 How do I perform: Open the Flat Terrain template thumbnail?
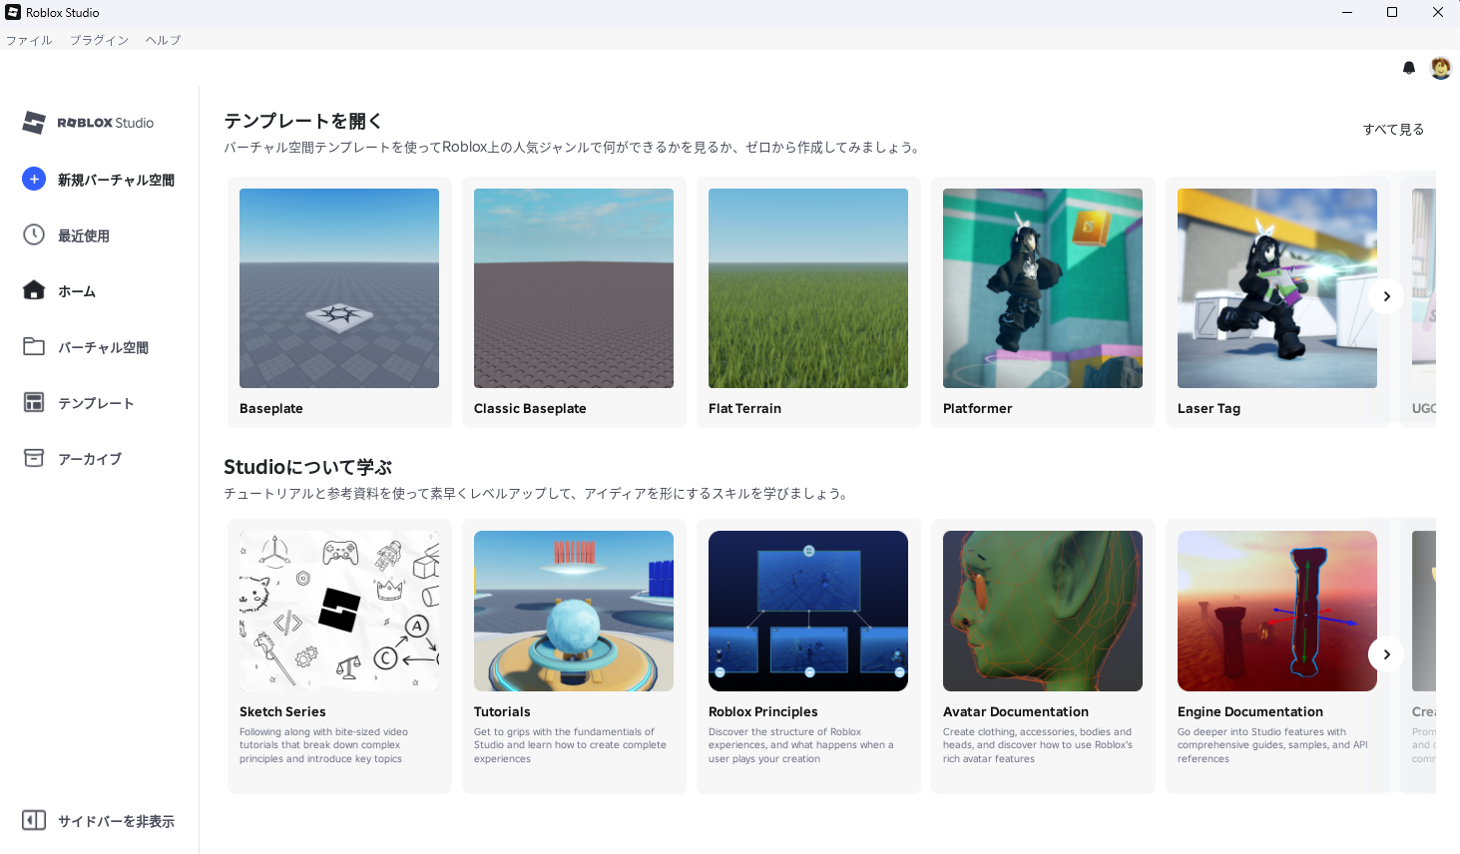808,288
